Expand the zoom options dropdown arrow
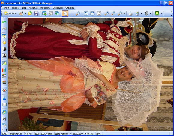The width and height of the screenshot is (174, 136). [124, 13]
